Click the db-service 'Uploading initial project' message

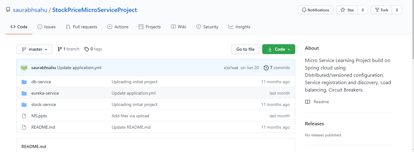(x=135, y=82)
